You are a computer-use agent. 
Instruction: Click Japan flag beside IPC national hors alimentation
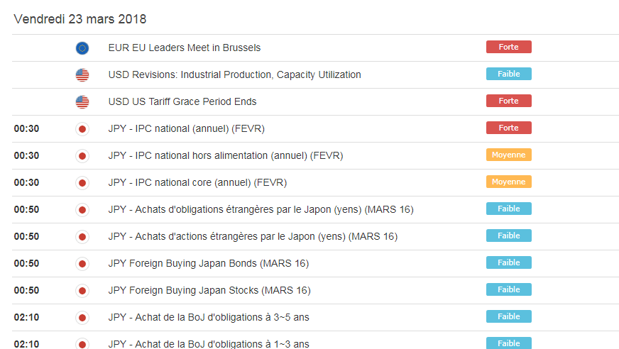(x=82, y=156)
